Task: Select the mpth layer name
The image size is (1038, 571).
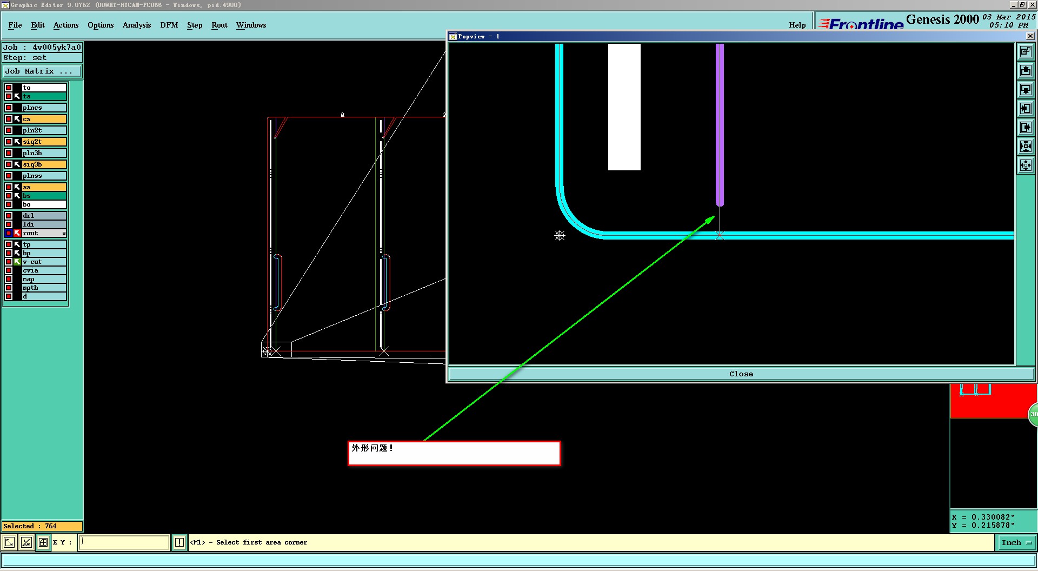Action: click(44, 288)
